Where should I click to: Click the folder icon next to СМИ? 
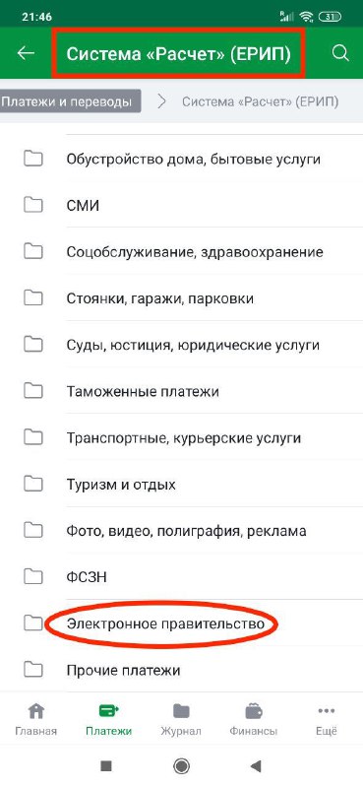(x=33, y=205)
